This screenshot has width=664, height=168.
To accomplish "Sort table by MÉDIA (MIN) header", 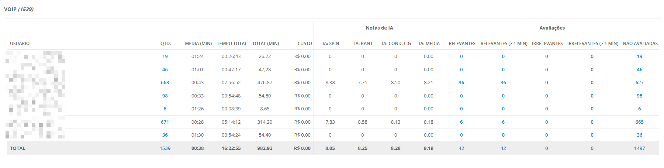I will (198, 44).
